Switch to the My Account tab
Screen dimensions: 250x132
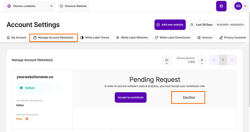(x=17, y=37)
